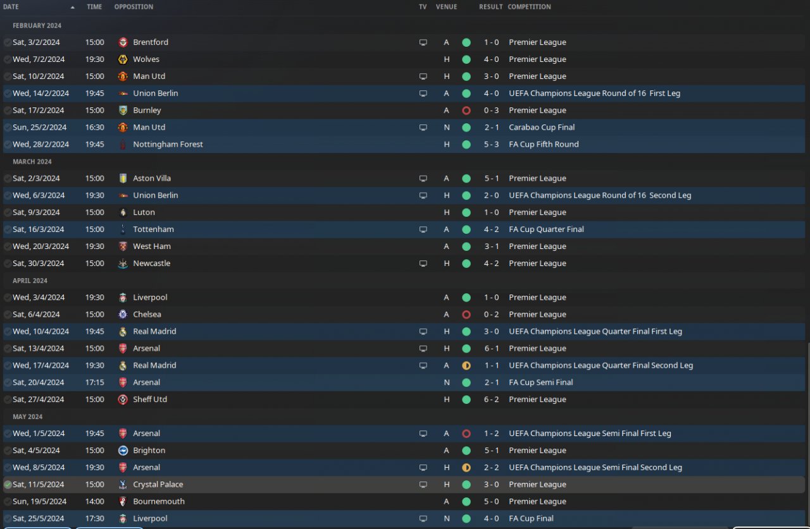Click TV icon on Tottenham FA Cup row
Viewport: 810px width, 529px height.
pyautogui.click(x=423, y=230)
